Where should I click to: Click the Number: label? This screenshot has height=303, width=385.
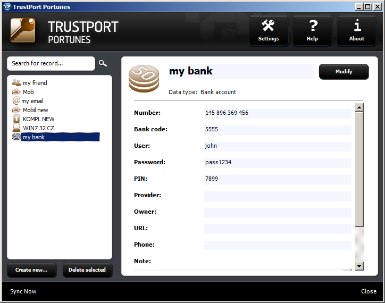[x=147, y=113]
